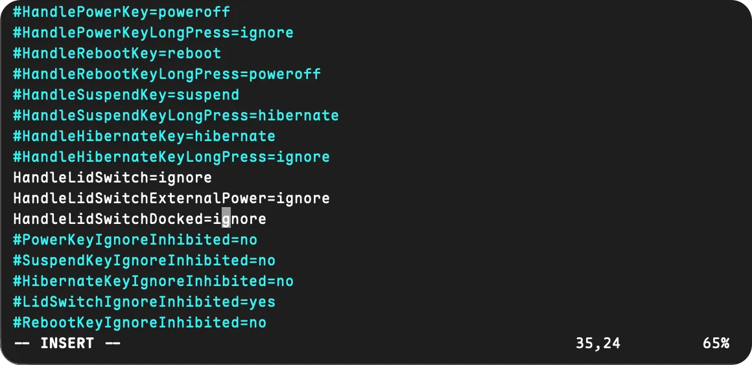Click the #HandleSuspendKey=suspend line

(126, 94)
